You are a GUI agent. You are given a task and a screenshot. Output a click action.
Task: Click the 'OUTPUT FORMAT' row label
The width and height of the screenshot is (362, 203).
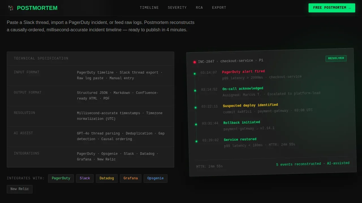point(27,92)
